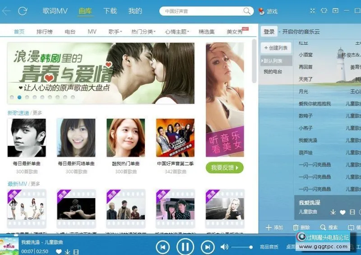Open the 听音乐看美女 side advertisement

point(225,100)
